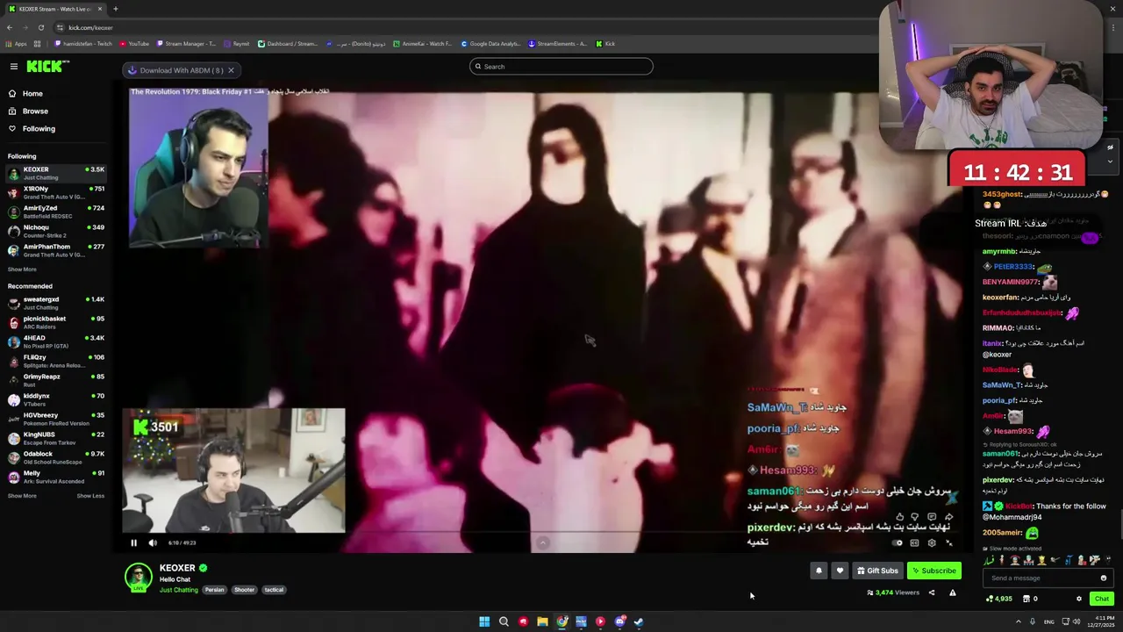The image size is (1123, 632).
Task: Open AmirEyZed channel in the Following list
Action: [x=56, y=212]
